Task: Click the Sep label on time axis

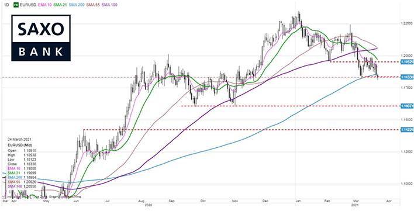Action: [x=172, y=201]
